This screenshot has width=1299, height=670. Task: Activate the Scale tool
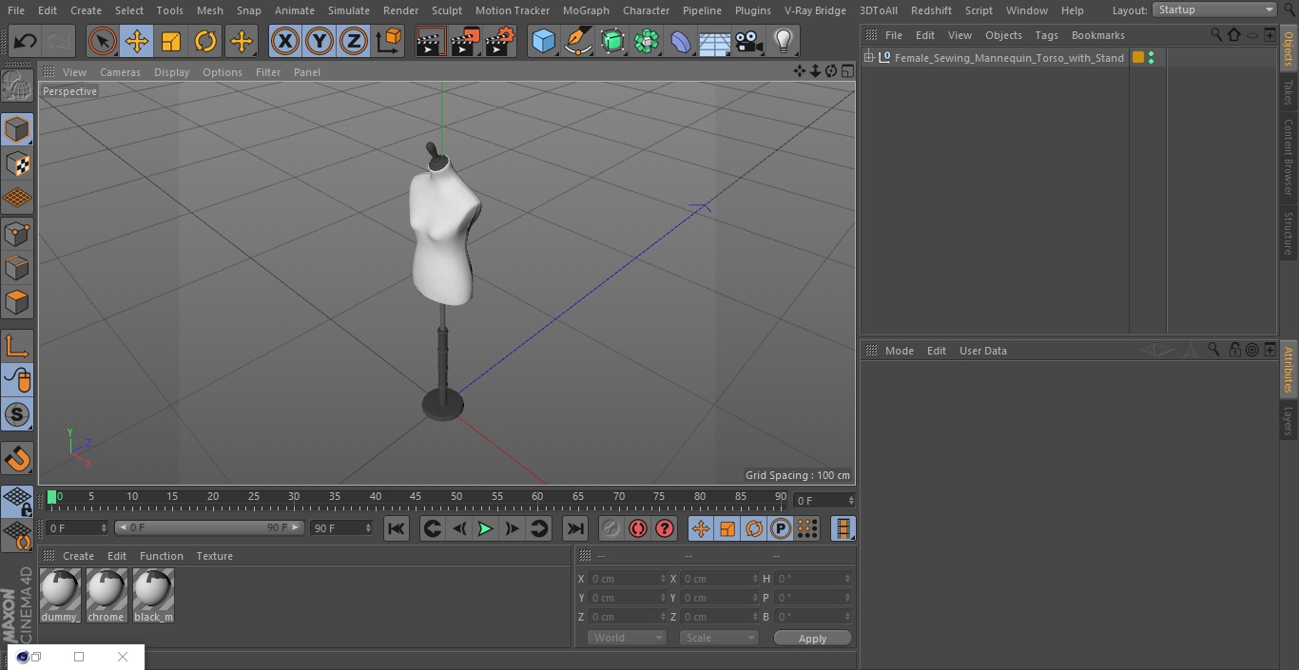[x=171, y=41]
